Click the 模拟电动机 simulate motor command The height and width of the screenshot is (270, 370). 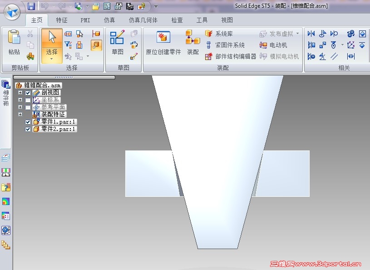[279, 56]
